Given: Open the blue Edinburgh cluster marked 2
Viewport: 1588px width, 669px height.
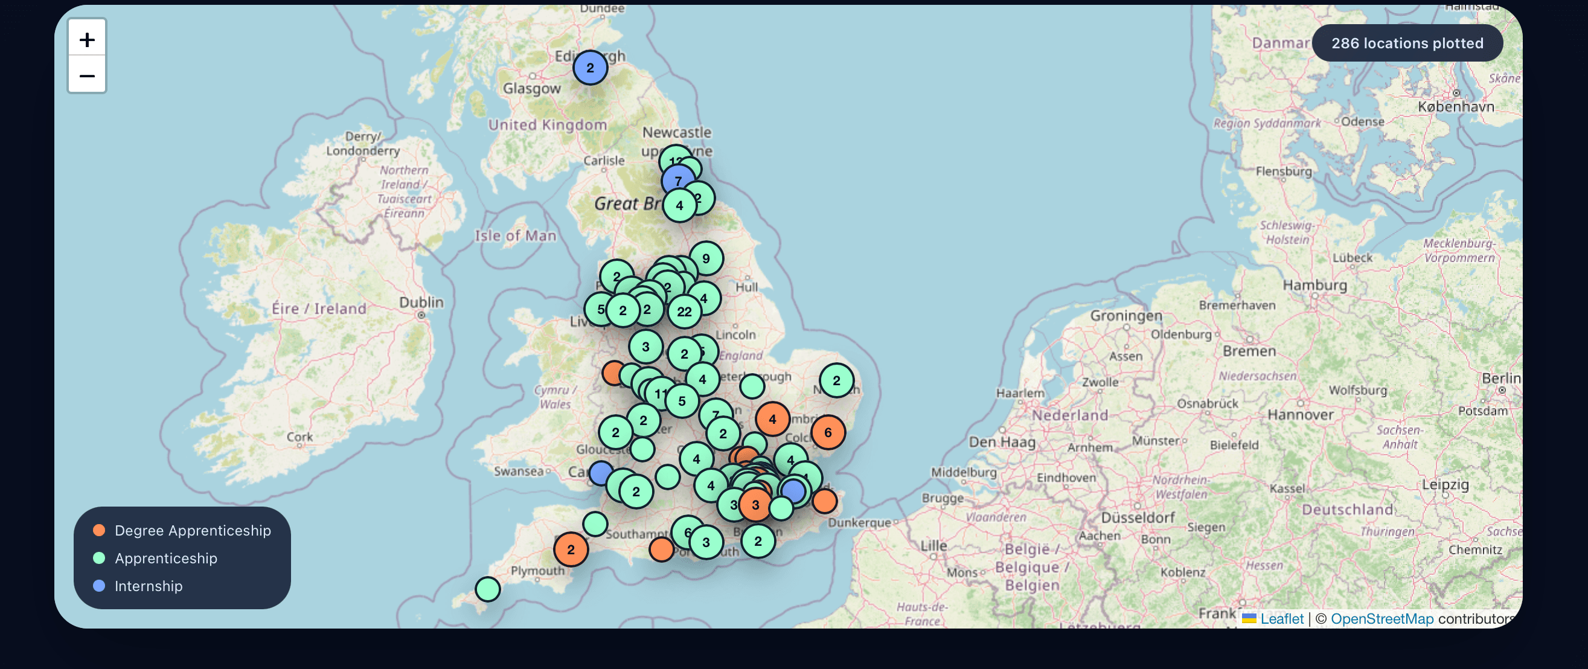Looking at the screenshot, I should coord(590,68).
